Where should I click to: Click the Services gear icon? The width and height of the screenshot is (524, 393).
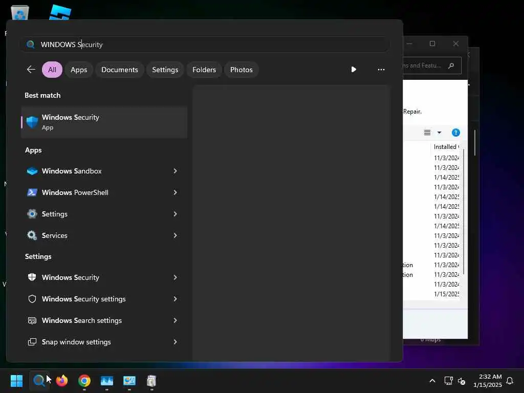point(32,235)
